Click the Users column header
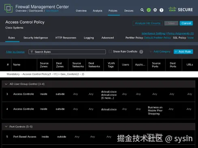The height and width of the screenshot is (148, 198). pos(125,65)
